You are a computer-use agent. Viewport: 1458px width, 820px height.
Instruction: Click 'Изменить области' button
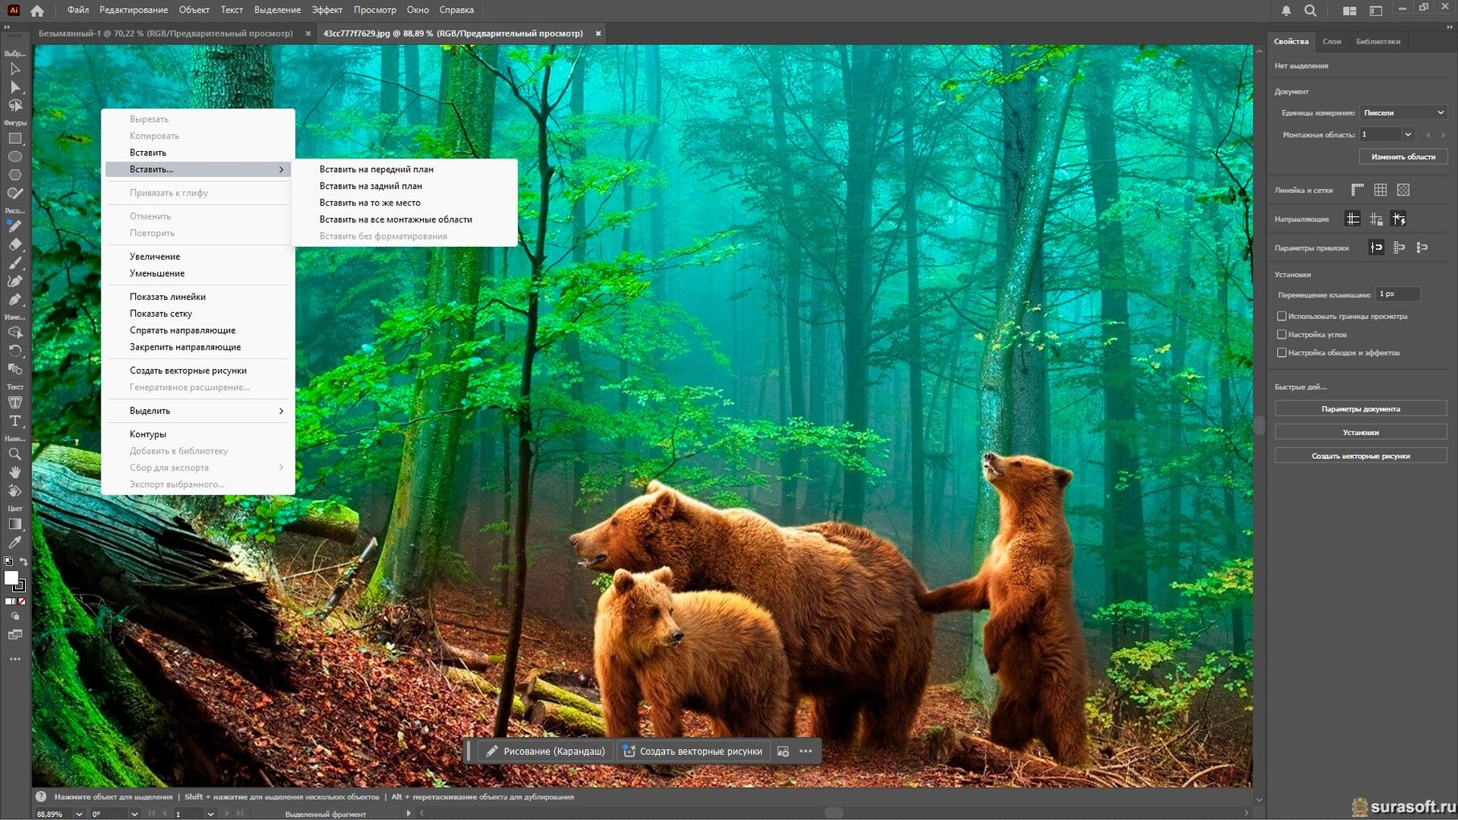click(x=1403, y=157)
